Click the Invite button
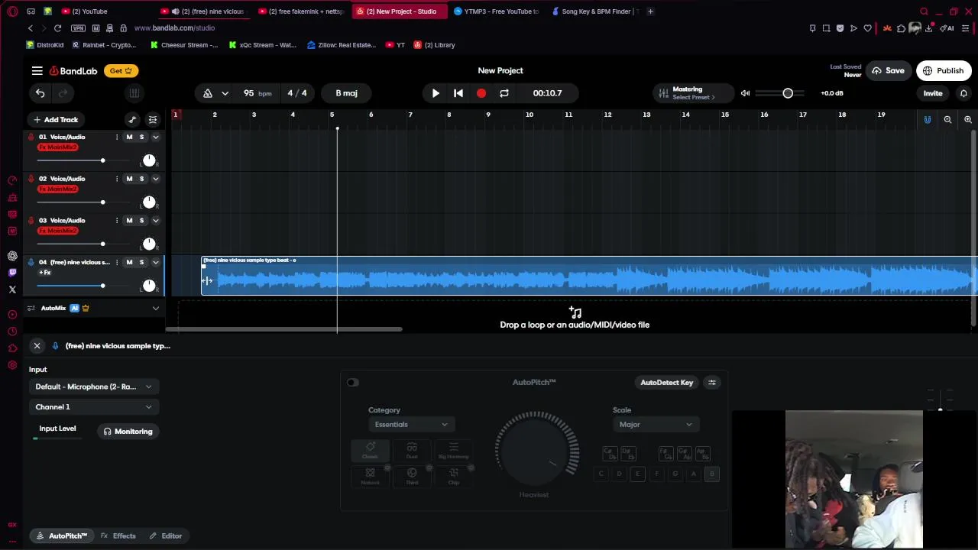Image resolution: width=978 pixels, height=550 pixels. [x=933, y=93]
